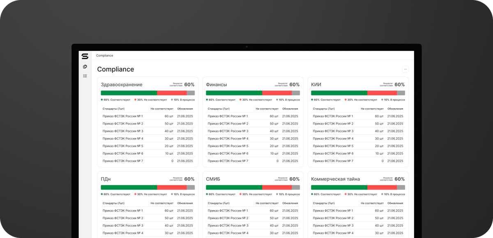Click the 60% result in ПДн card
Screen dimensions: 493x238
[x=189, y=179]
